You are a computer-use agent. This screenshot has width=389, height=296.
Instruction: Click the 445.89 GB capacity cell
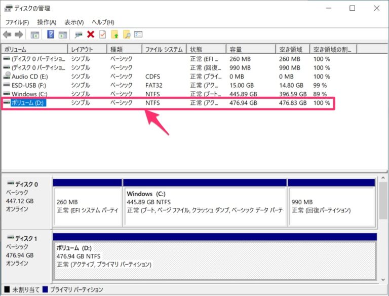243,94
